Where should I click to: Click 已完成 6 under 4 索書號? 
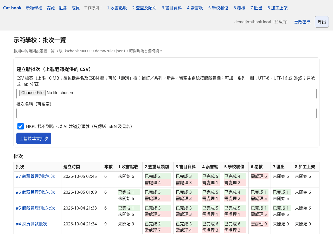click(210, 224)
